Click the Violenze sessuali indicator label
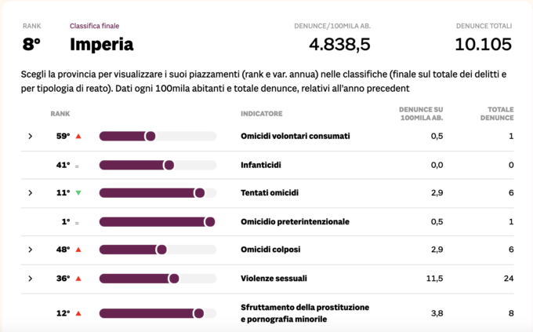Screen dimensions: 533x332 click(x=274, y=279)
